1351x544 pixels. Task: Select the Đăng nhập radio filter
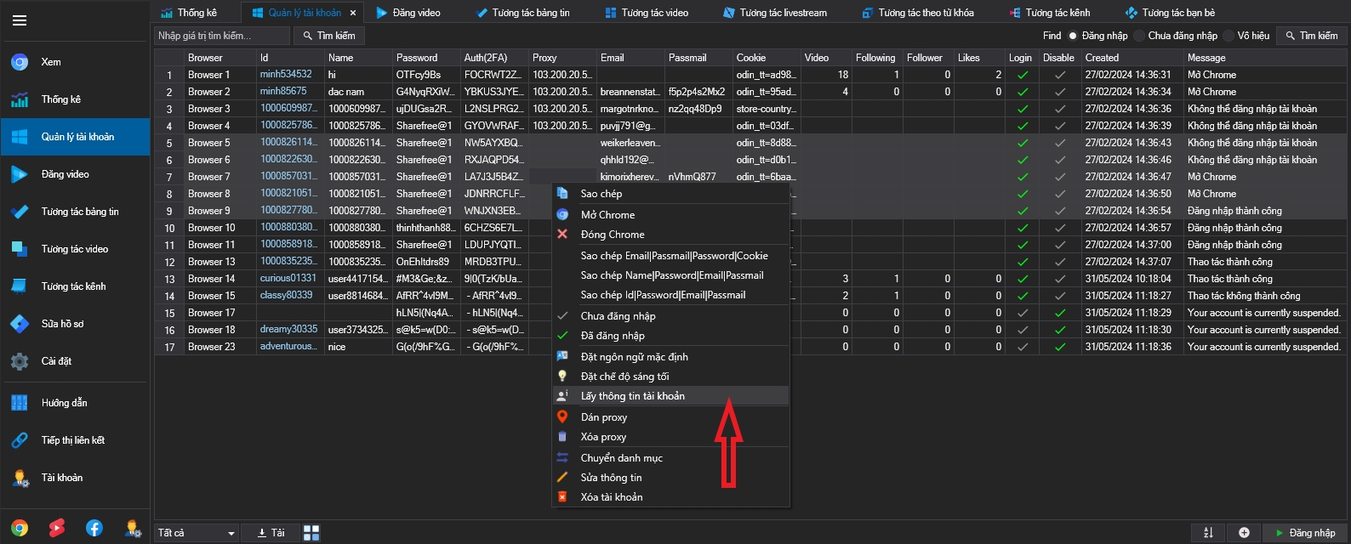coord(1073,36)
